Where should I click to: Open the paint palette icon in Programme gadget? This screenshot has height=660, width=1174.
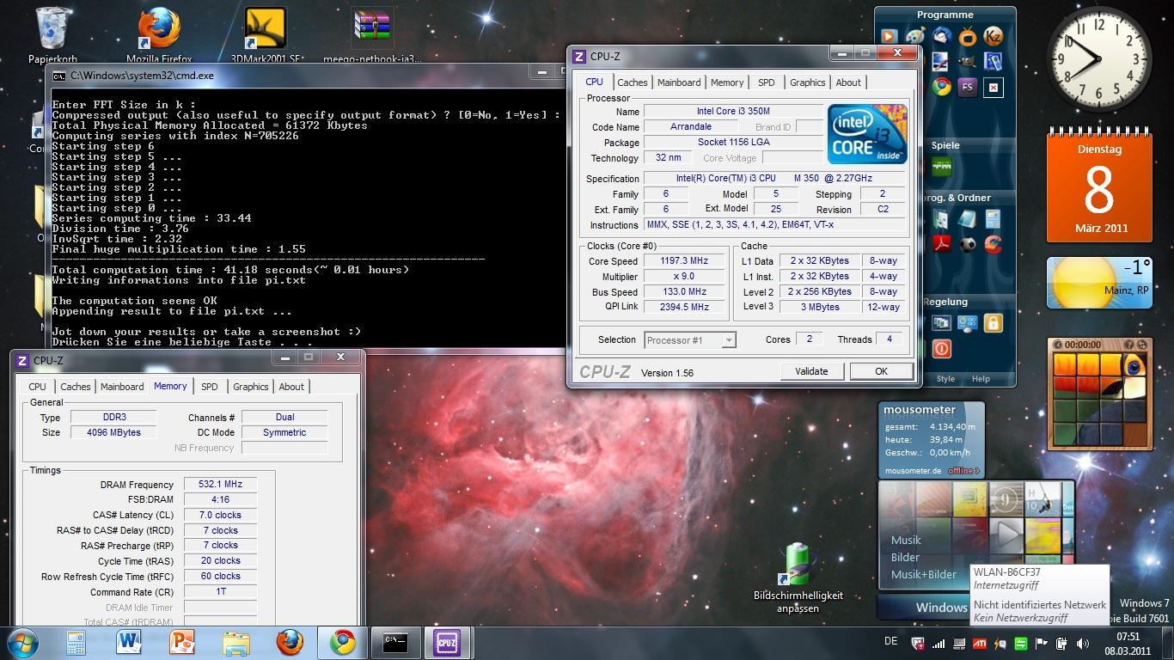pos(915,36)
